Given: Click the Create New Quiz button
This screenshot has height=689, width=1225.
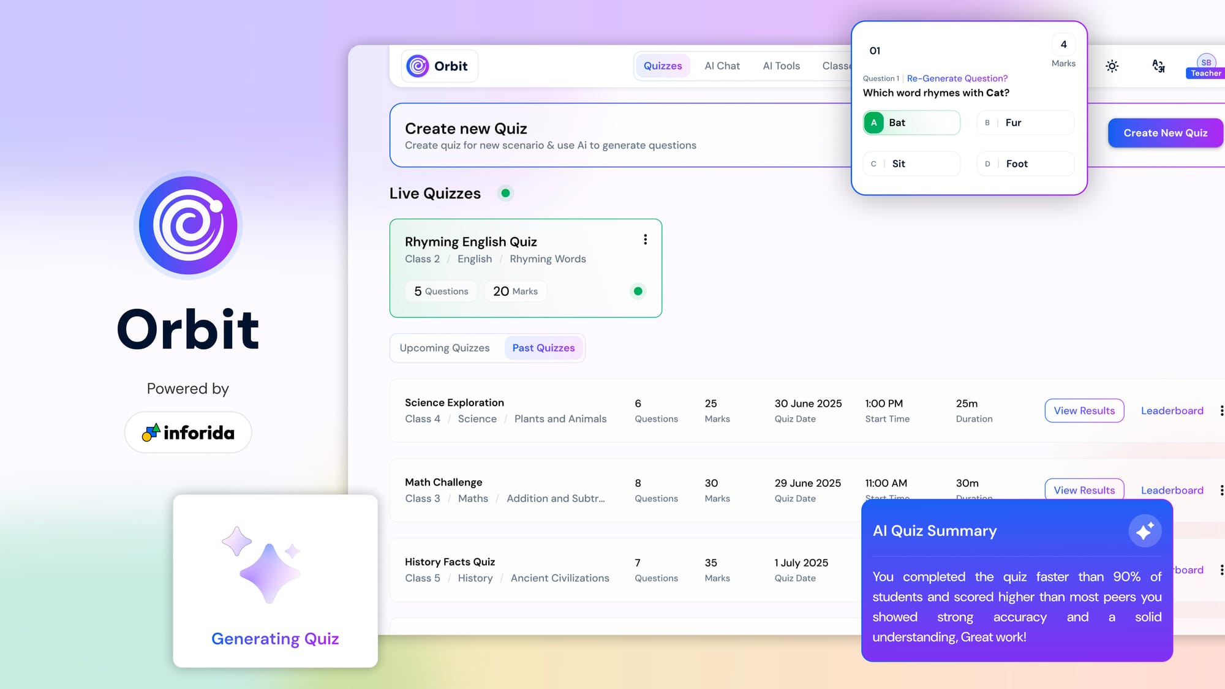Looking at the screenshot, I should click(x=1165, y=132).
